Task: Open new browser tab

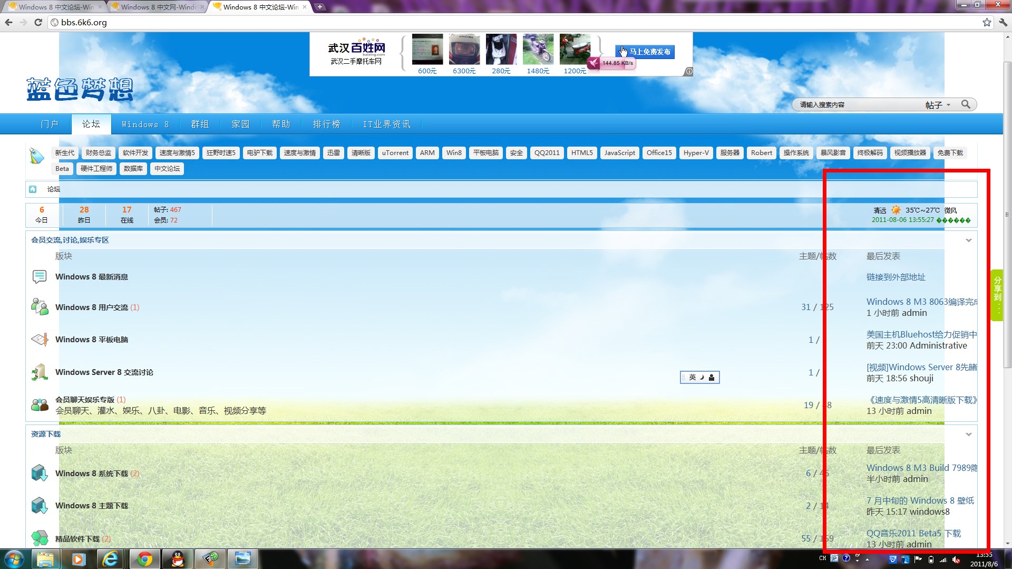Action: coord(319,7)
